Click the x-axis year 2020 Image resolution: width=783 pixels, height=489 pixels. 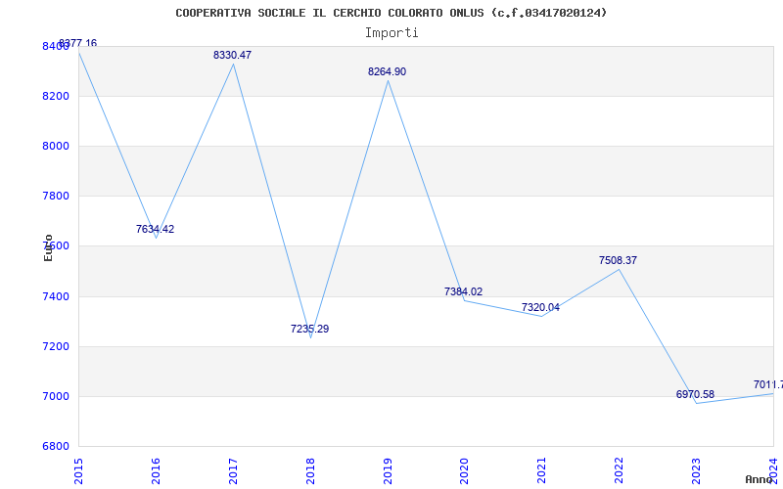coord(464,471)
